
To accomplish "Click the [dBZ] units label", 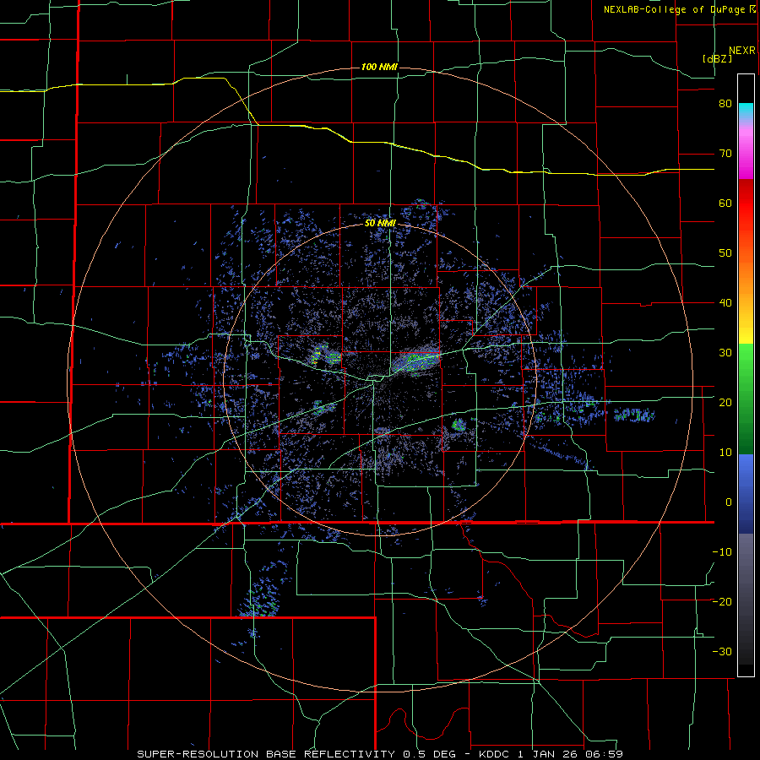I will 717,58.
